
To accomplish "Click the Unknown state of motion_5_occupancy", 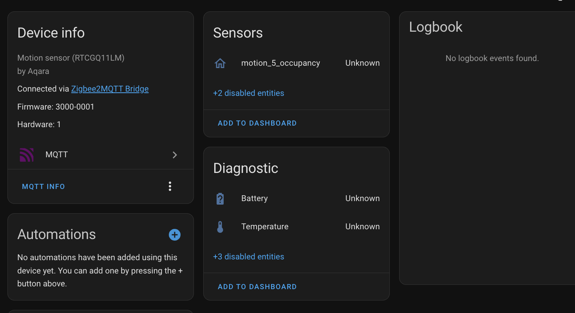I will tap(362, 63).
